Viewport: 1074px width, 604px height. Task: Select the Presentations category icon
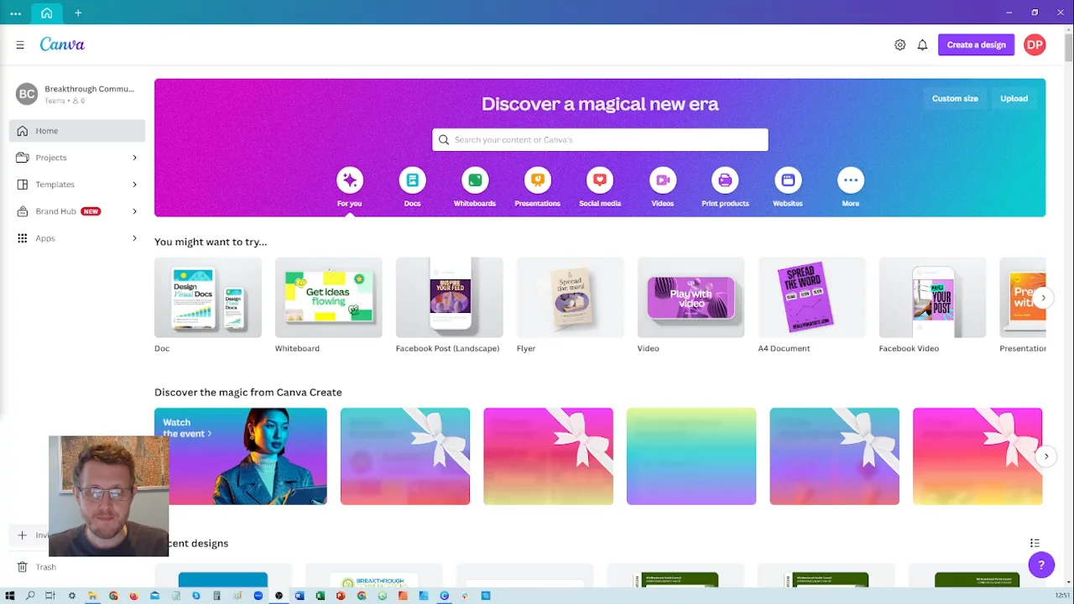point(537,180)
